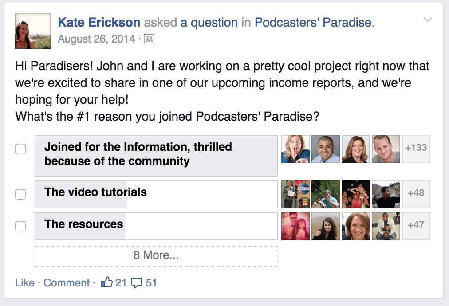
Task: Click first voter avatar in the resources row
Action: pyautogui.click(x=295, y=226)
